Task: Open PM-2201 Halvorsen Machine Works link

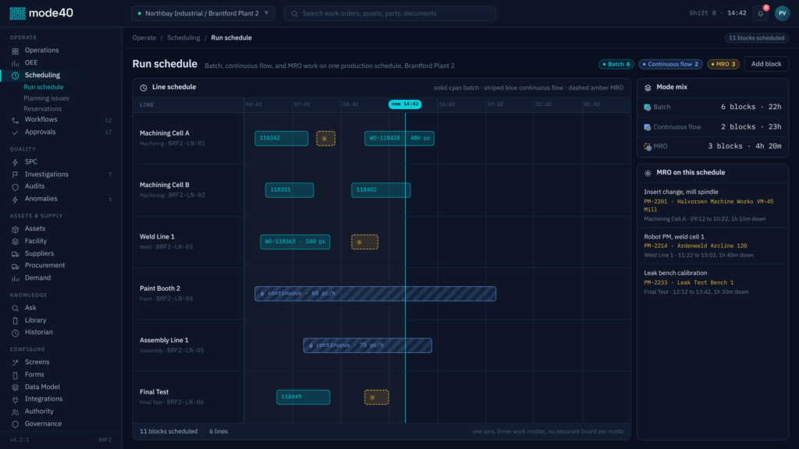Action: click(708, 205)
